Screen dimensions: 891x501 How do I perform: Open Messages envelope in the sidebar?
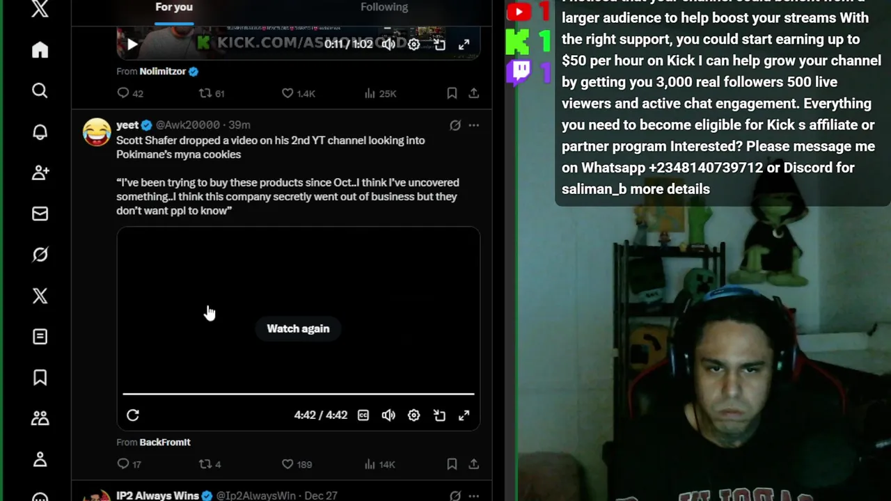pyautogui.click(x=40, y=214)
